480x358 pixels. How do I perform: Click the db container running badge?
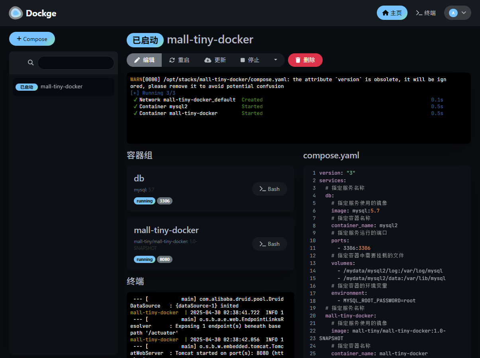(x=145, y=201)
